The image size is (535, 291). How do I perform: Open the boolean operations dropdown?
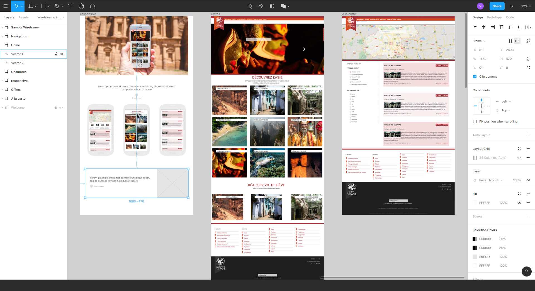point(288,6)
